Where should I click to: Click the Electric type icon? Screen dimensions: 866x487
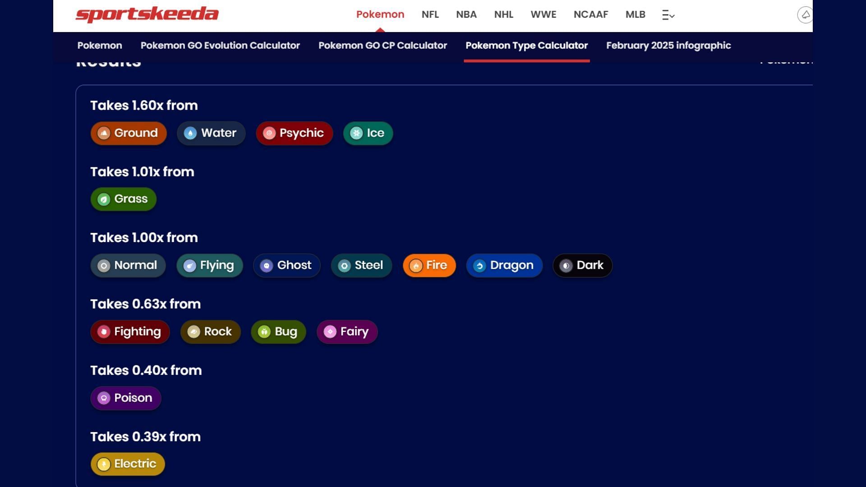[x=104, y=464]
